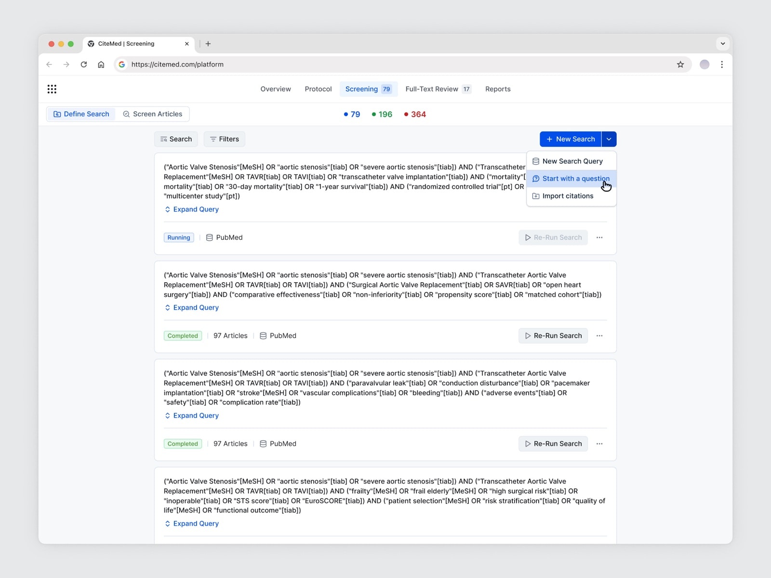Expand the comparative effectiveness query

(x=192, y=308)
